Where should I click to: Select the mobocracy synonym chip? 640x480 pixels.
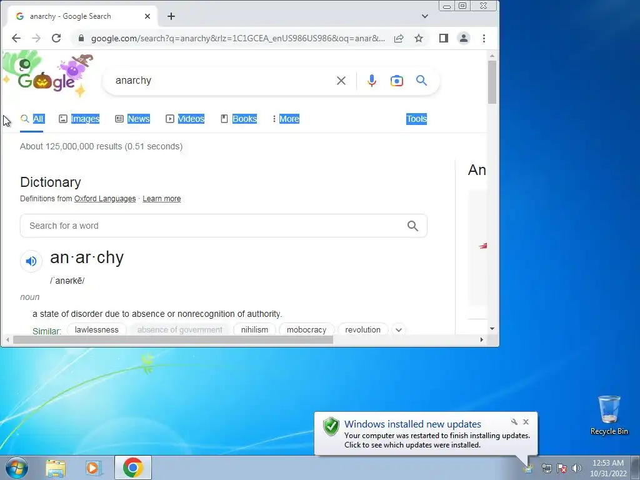(306, 330)
